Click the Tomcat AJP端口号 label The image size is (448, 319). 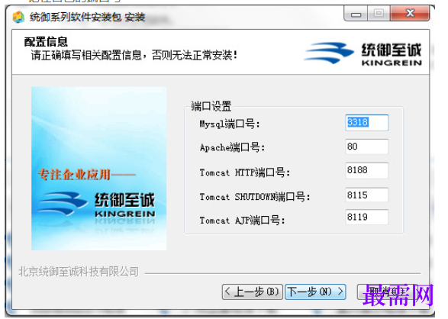(242, 221)
